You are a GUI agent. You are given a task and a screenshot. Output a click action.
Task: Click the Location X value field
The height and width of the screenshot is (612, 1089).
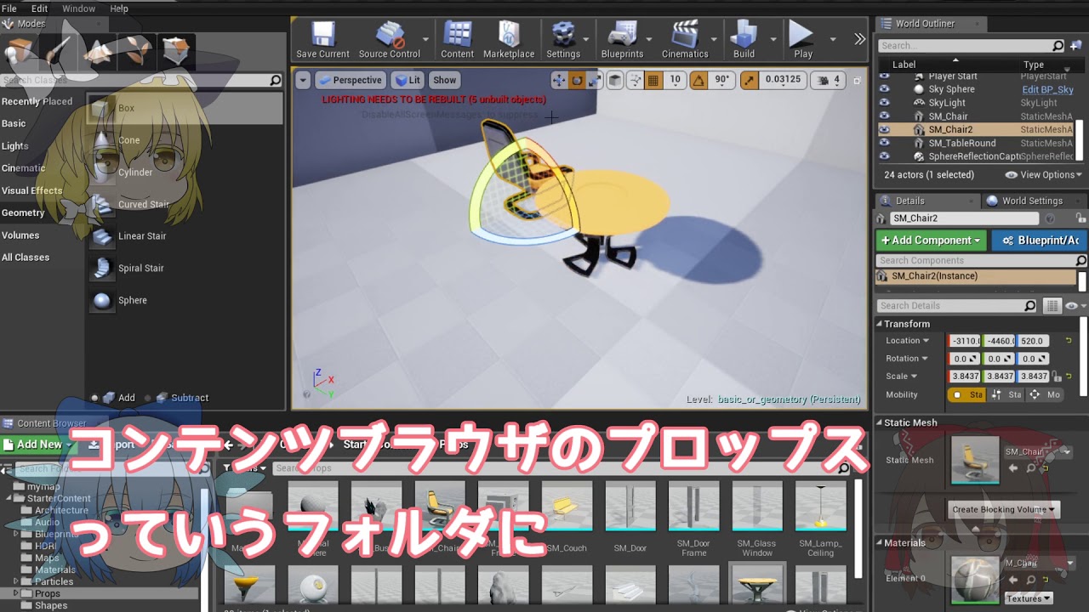(966, 341)
